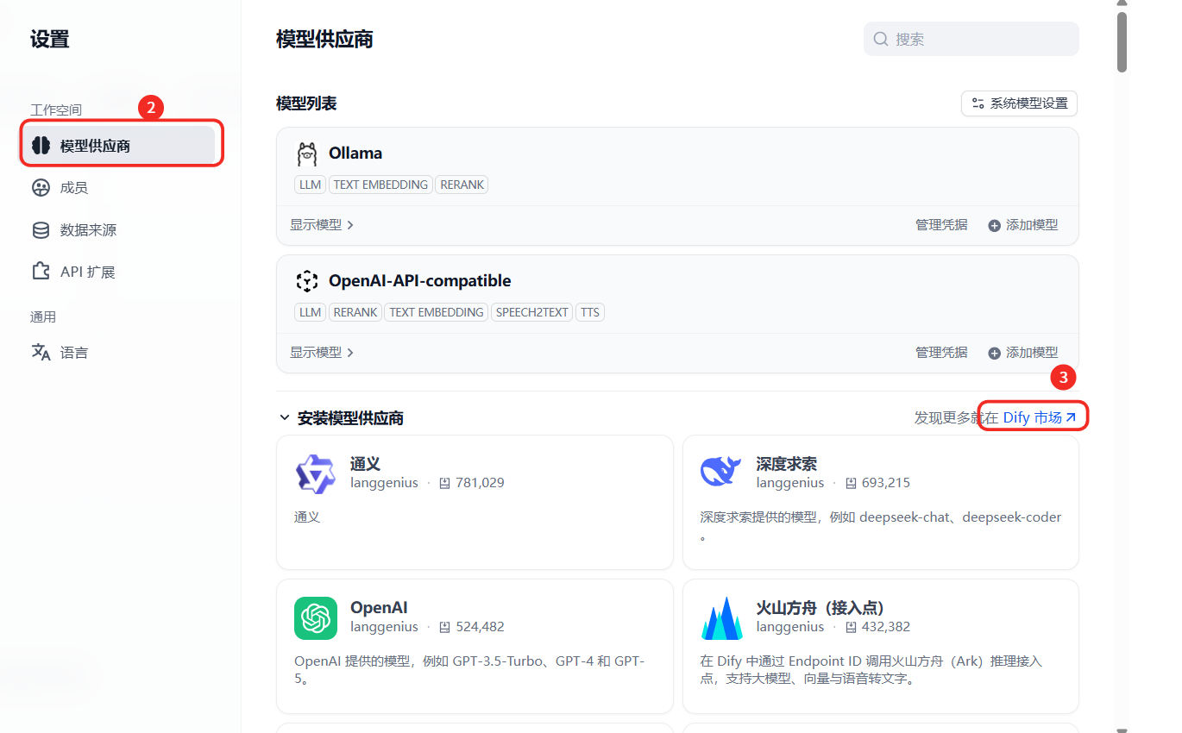Screen dimensions: 1182x733
Task: Click the 781,029 download count
Action: [481, 483]
